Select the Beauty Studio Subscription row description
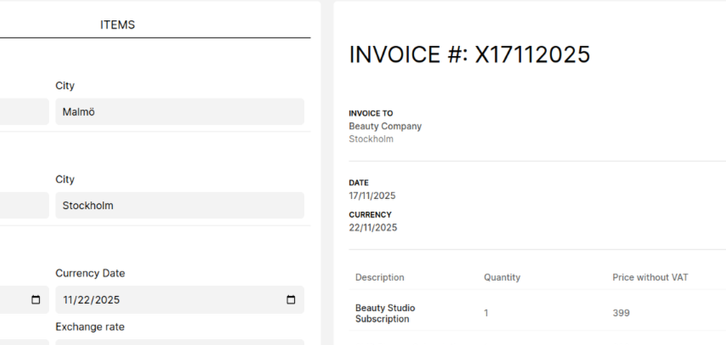The height and width of the screenshot is (345, 726). click(x=385, y=313)
